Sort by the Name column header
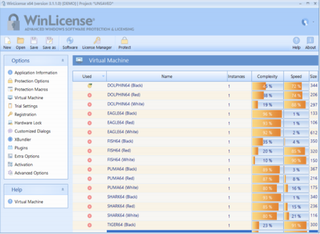Viewport: 320px width, 234px height. pyautogui.click(x=167, y=76)
